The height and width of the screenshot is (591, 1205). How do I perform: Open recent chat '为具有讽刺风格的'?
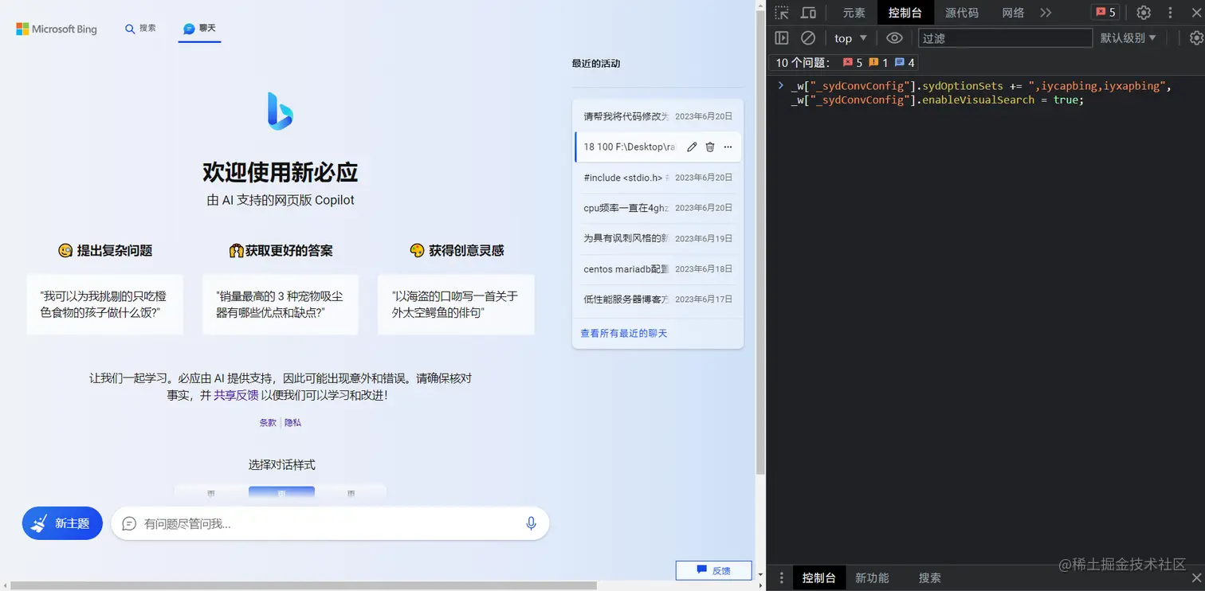point(657,238)
